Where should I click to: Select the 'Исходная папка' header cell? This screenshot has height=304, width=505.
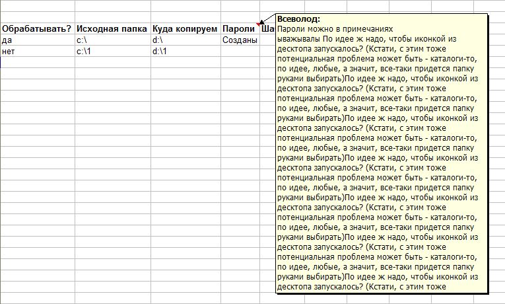pyautogui.click(x=113, y=28)
